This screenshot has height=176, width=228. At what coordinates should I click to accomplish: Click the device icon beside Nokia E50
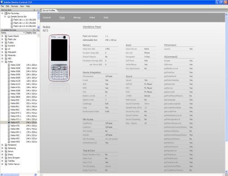[9, 100]
